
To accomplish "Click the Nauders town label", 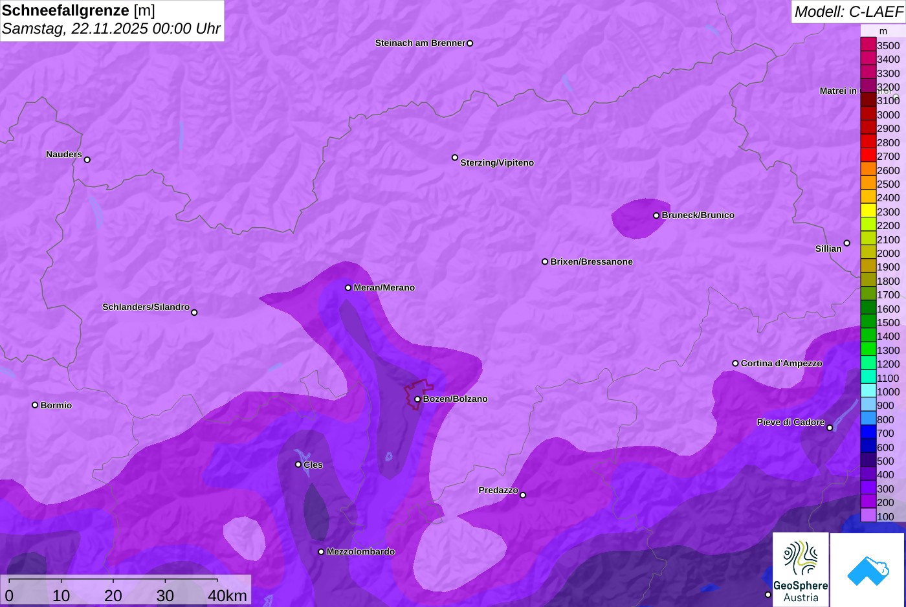I will point(64,154).
